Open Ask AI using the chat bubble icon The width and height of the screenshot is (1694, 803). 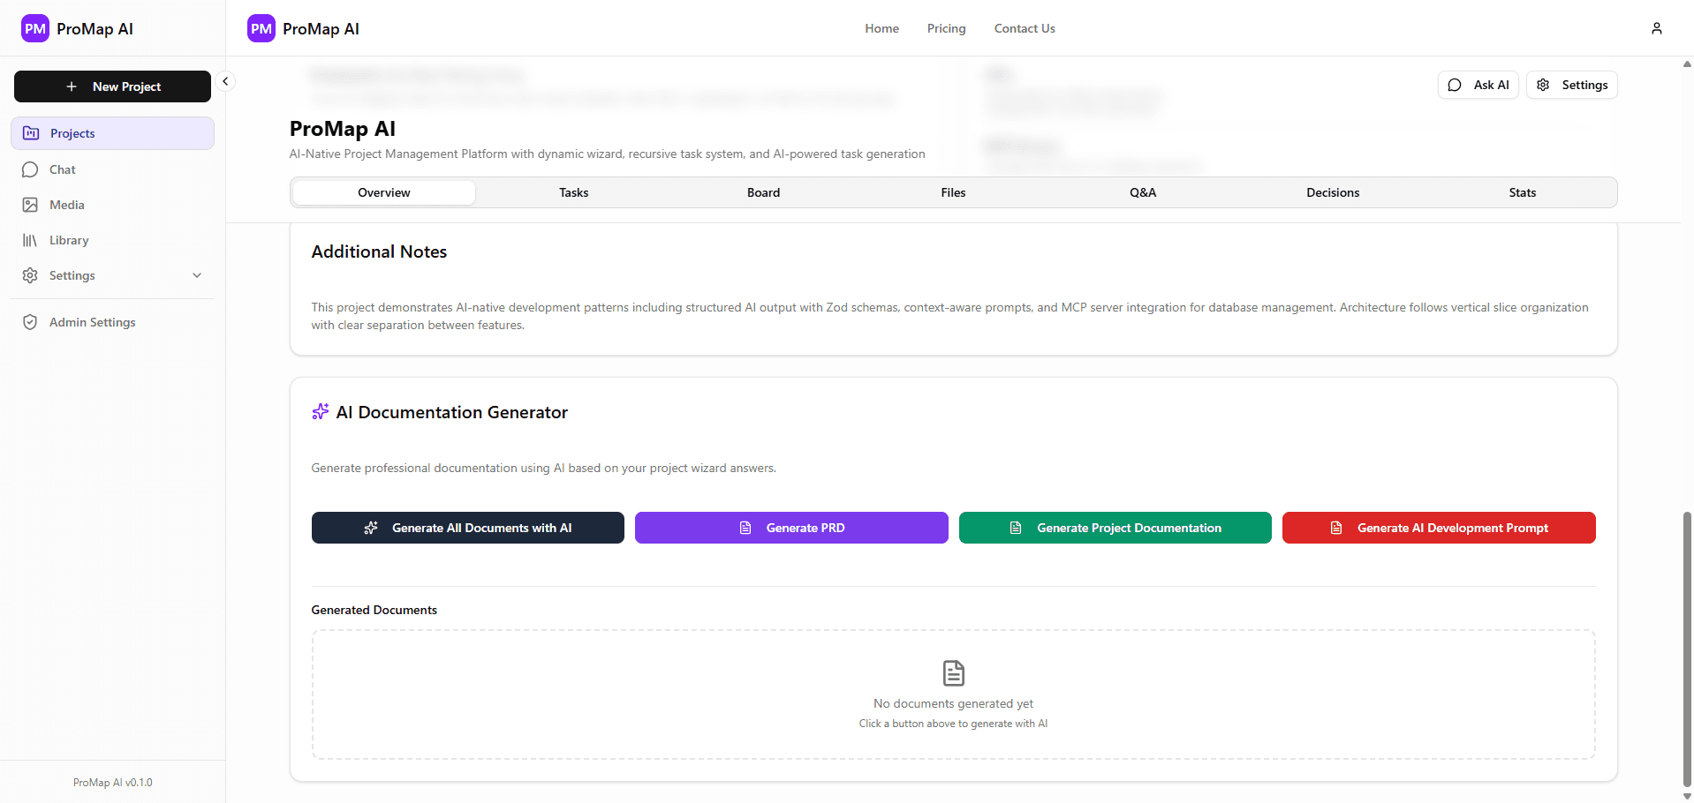coord(1456,85)
